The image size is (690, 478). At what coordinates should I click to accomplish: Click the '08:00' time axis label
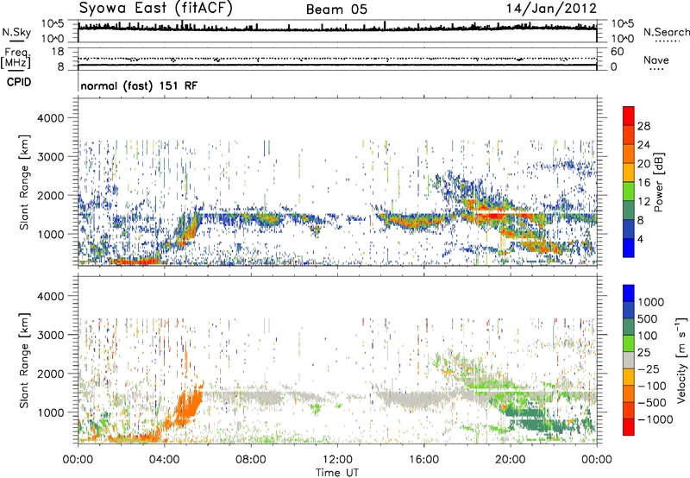(251, 460)
